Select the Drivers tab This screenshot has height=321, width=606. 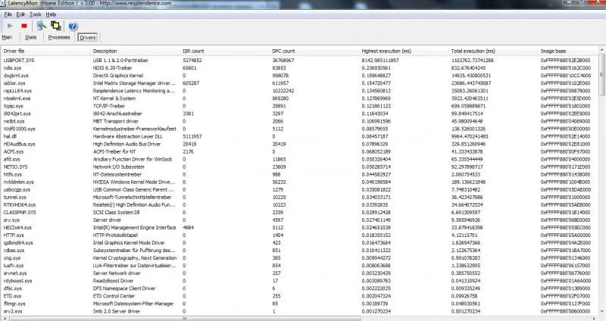point(87,36)
